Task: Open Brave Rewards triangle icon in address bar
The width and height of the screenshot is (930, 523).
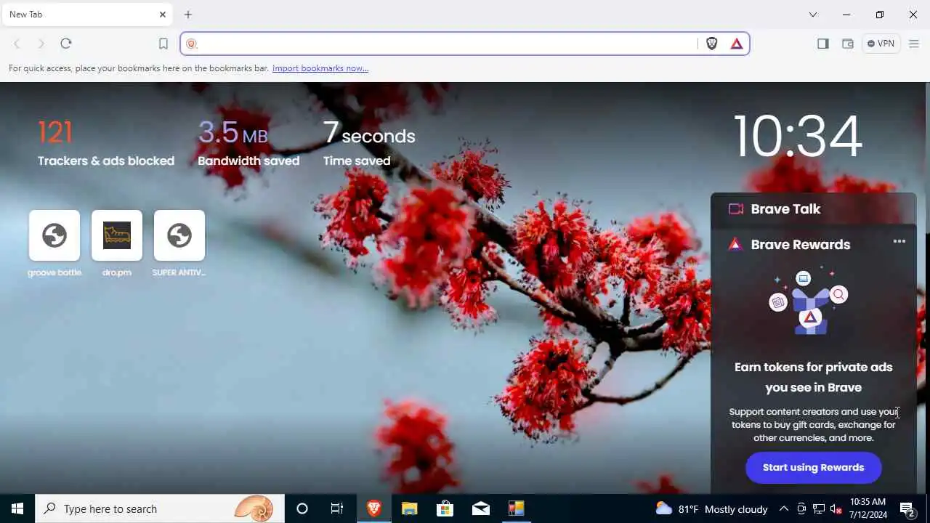Action: 737,44
